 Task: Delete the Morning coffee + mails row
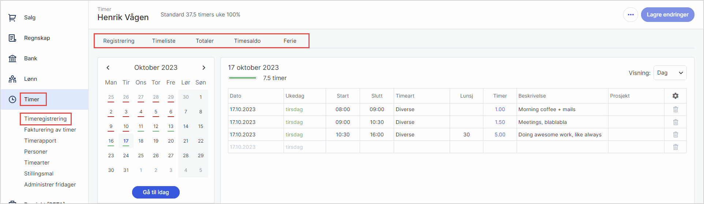[675, 109]
